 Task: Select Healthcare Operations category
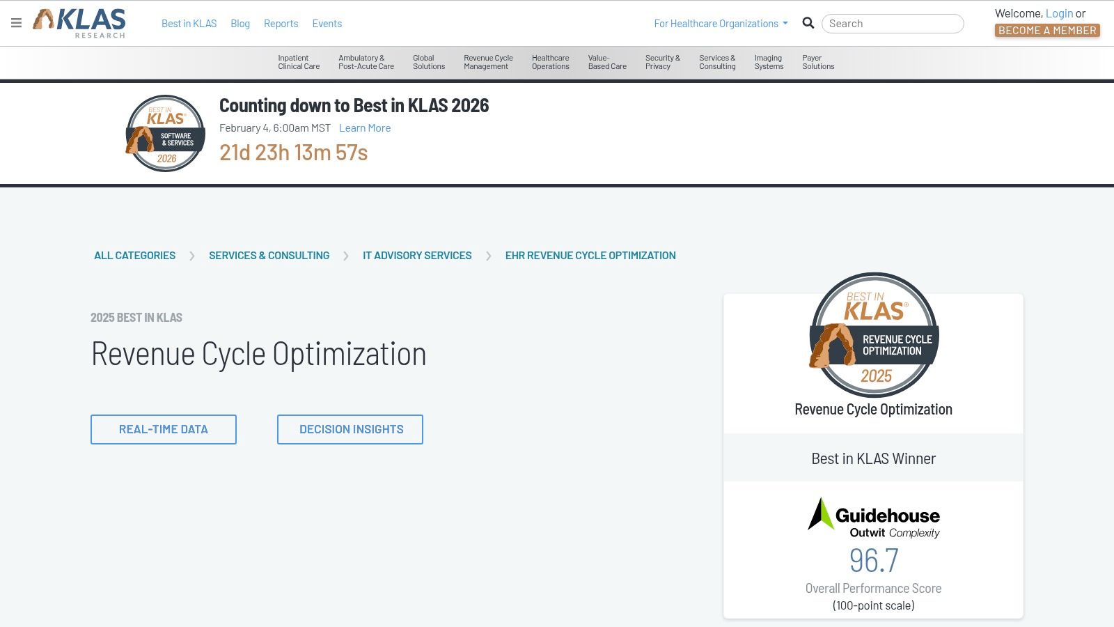551,63
